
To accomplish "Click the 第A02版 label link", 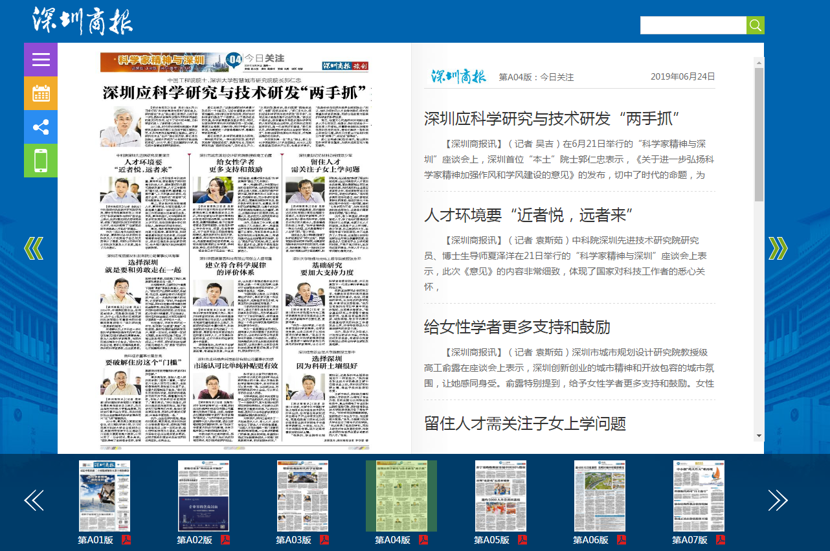I will coord(195,540).
